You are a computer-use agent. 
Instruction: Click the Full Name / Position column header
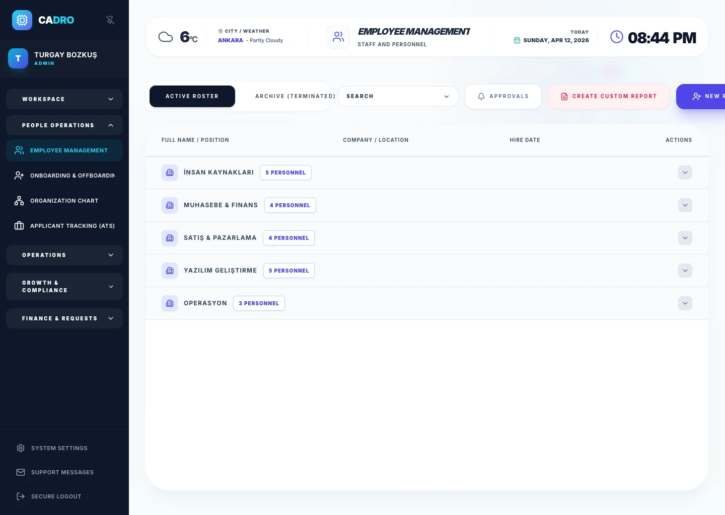pos(195,140)
